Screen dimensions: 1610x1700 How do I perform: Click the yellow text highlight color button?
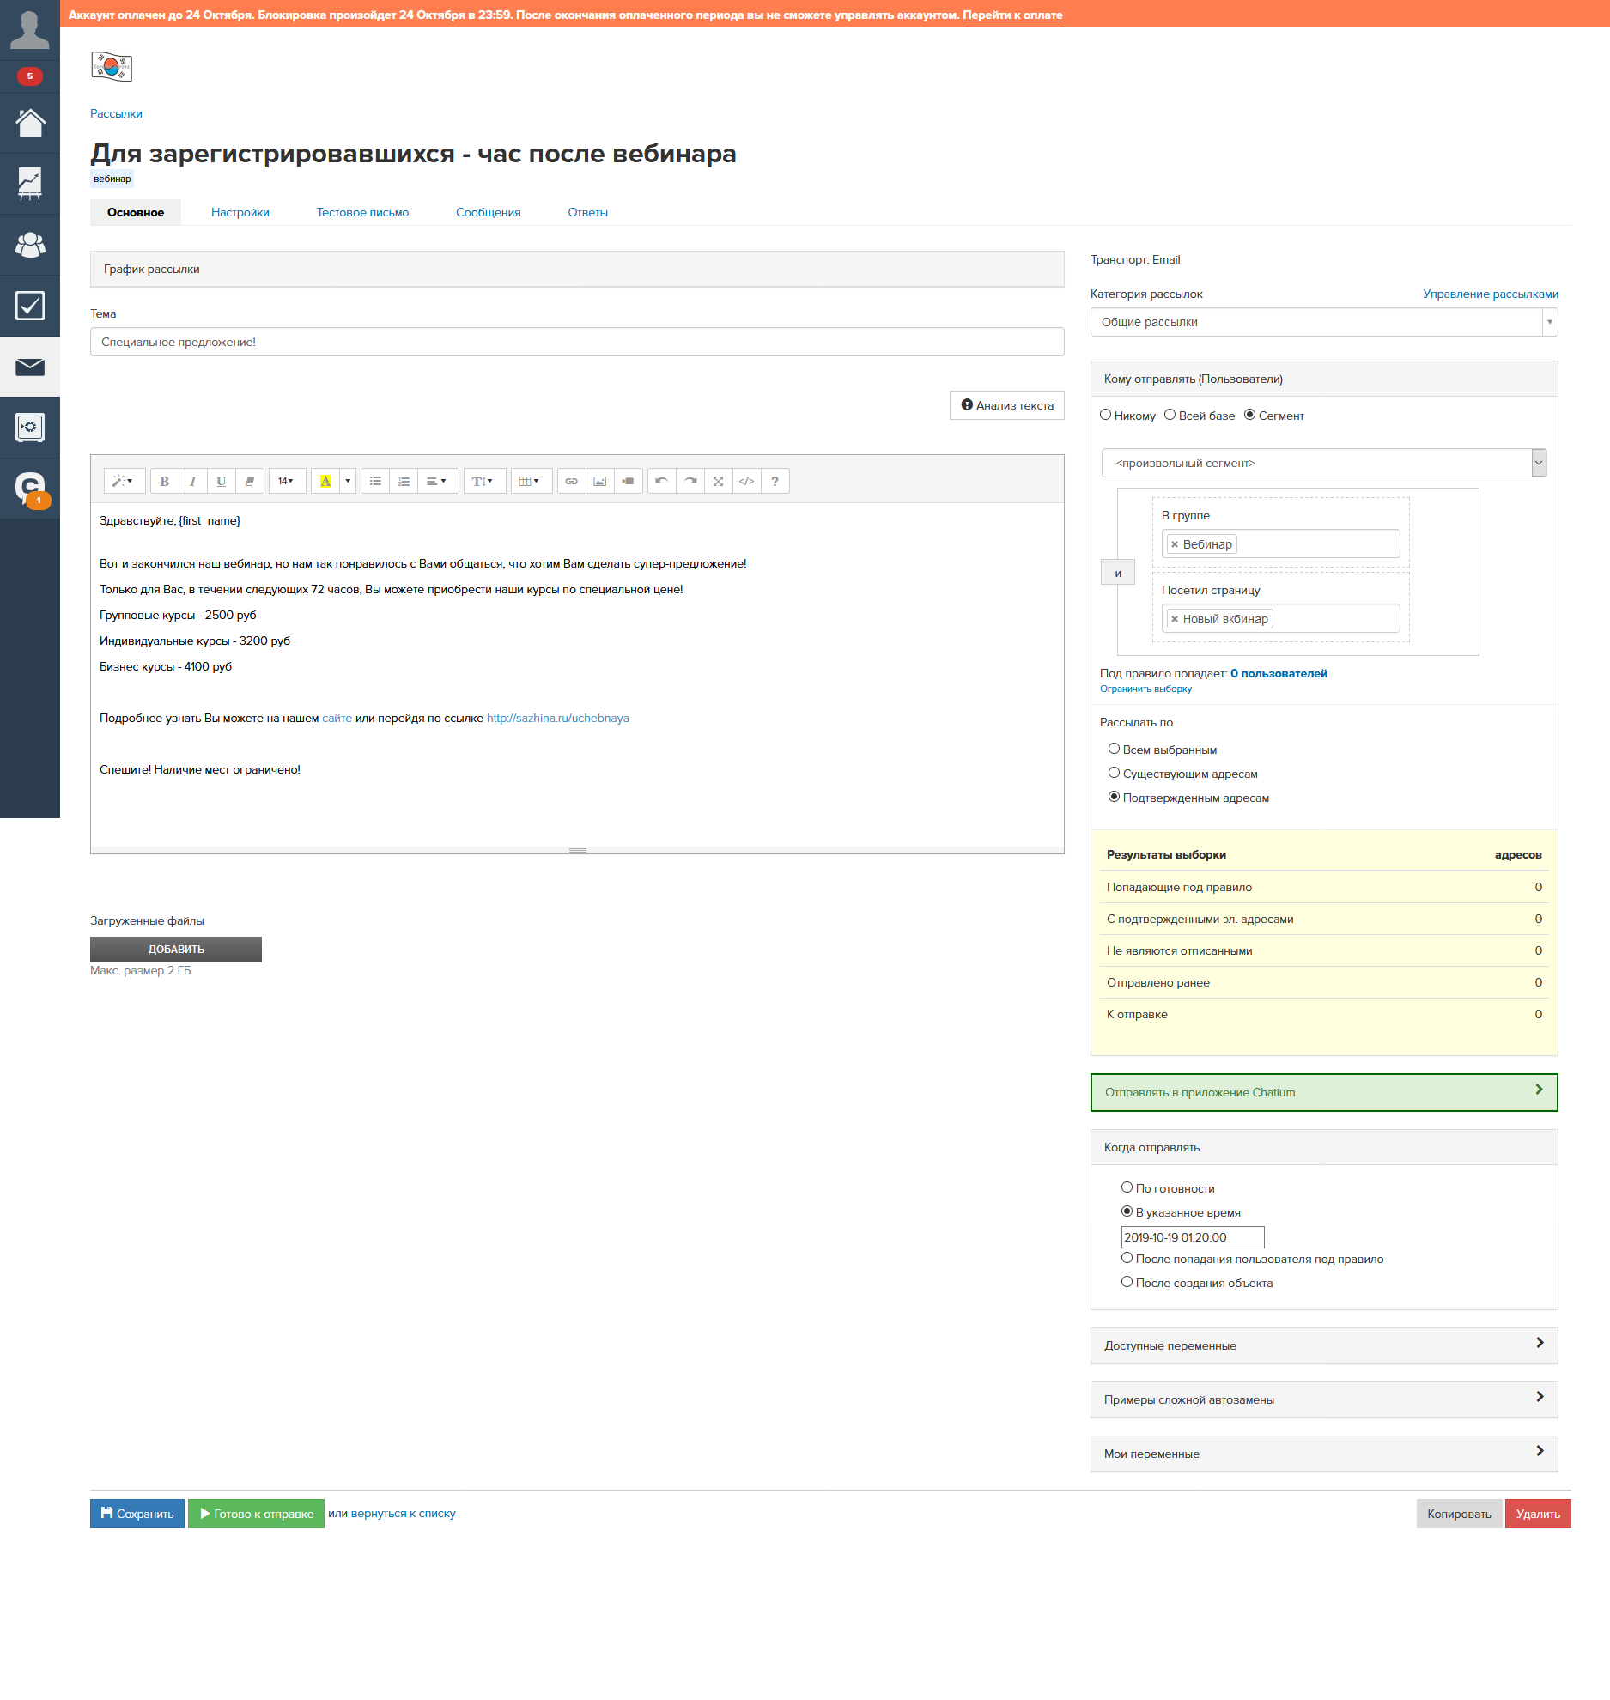325,481
